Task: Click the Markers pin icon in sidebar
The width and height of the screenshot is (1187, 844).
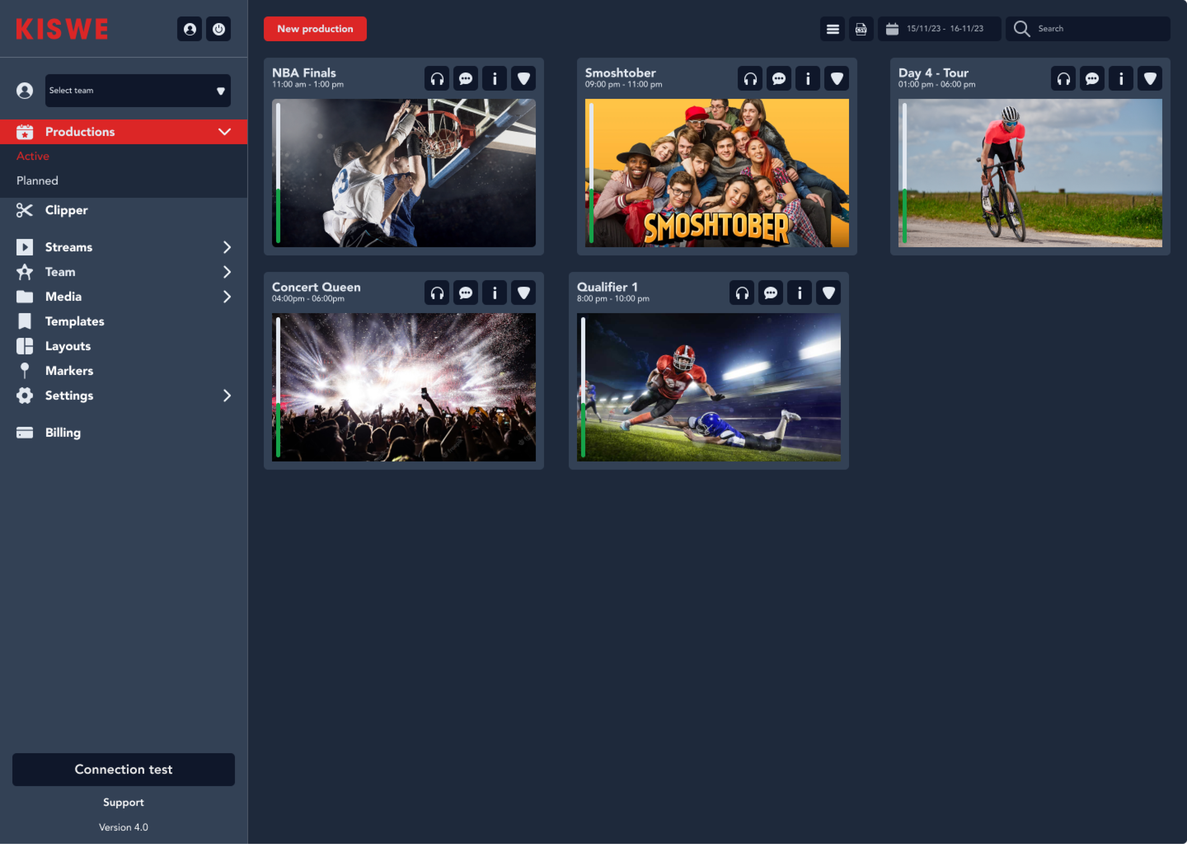Action: click(24, 371)
